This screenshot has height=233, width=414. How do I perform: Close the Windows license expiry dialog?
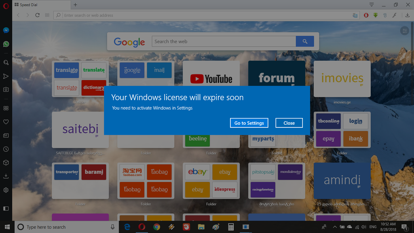[289, 123]
